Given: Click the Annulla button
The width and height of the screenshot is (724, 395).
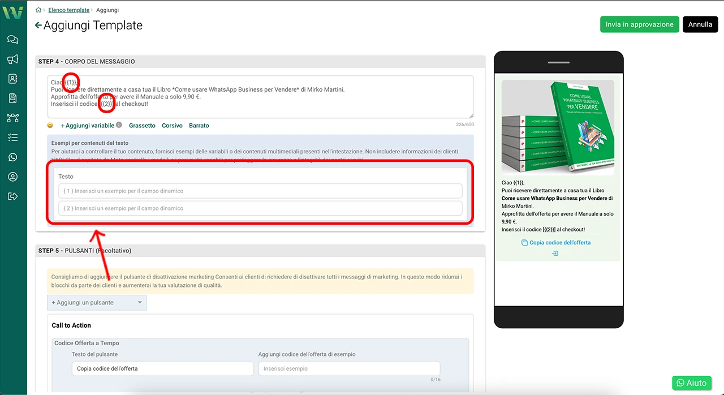Looking at the screenshot, I should coord(700,24).
